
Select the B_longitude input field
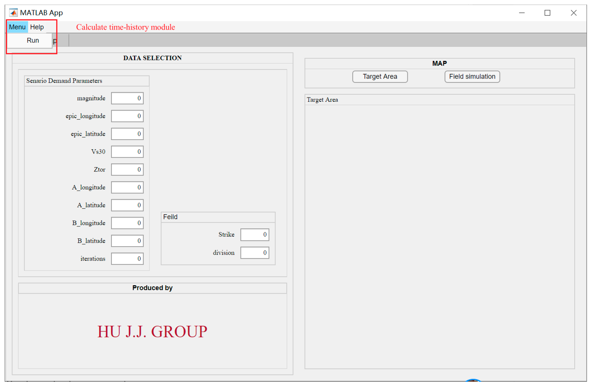(x=127, y=223)
